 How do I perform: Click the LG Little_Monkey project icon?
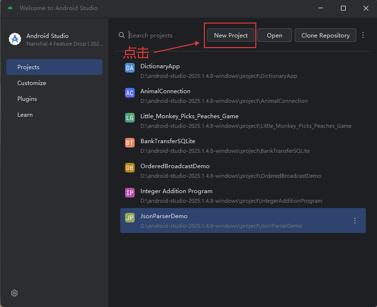[130, 118]
